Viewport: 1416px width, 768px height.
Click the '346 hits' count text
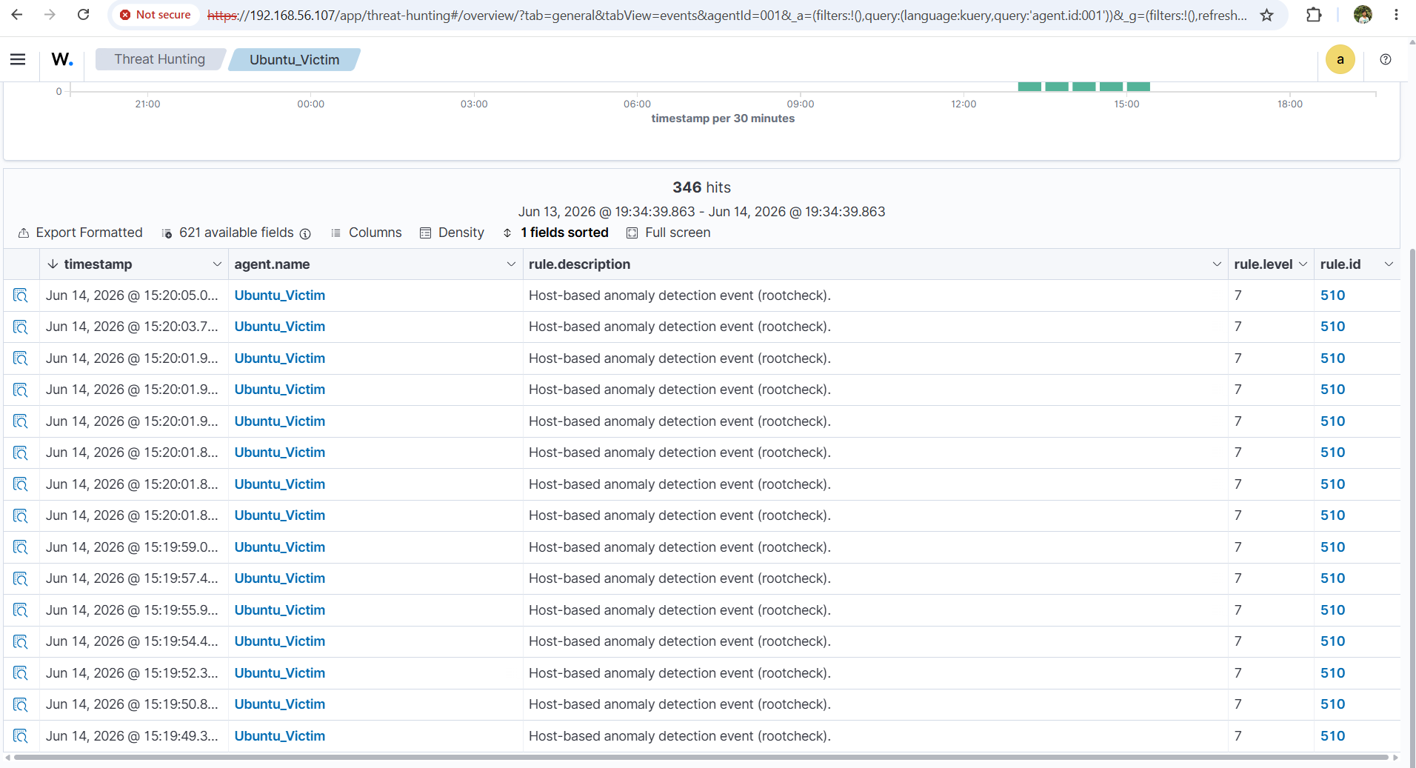click(x=701, y=187)
